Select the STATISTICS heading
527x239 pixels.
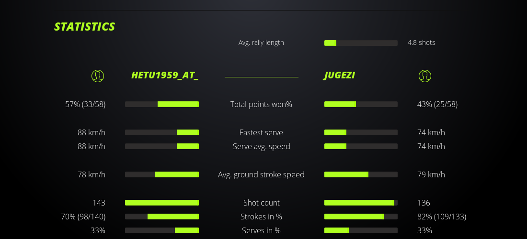85,27
